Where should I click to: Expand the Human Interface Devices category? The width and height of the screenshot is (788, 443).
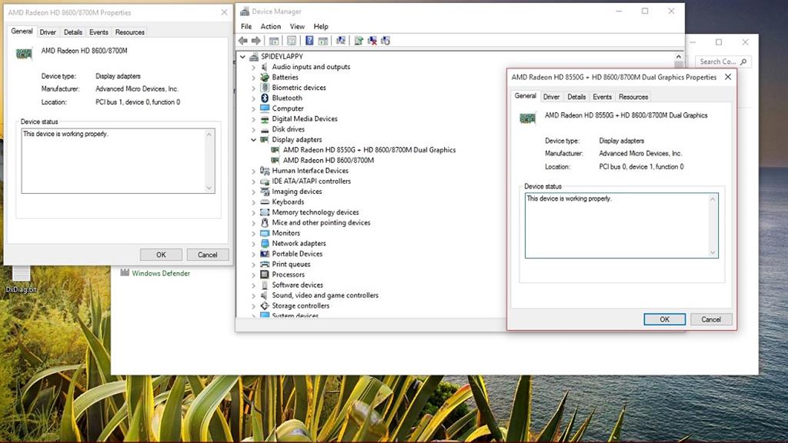click(x=254, y=171)
